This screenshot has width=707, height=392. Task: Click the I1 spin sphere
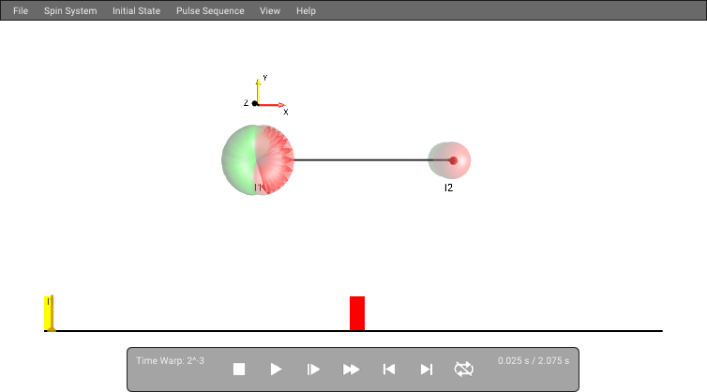coord(258,160)
